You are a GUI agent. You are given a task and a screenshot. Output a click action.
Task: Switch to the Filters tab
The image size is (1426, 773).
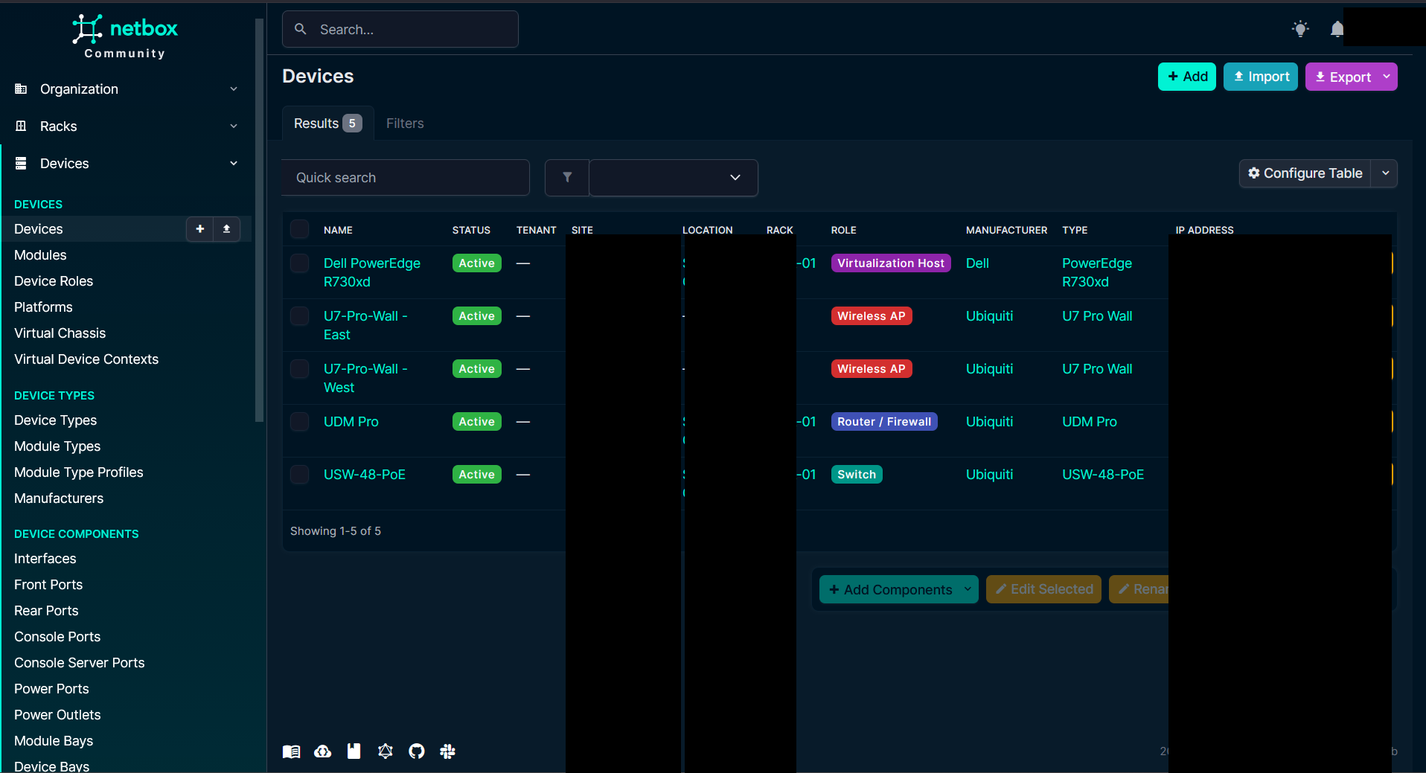405,124
